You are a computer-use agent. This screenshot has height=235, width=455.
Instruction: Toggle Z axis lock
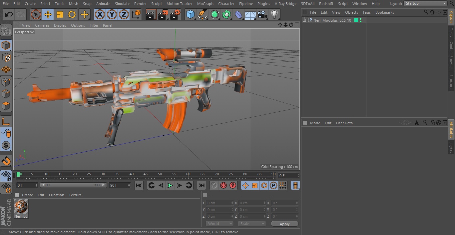124,14
